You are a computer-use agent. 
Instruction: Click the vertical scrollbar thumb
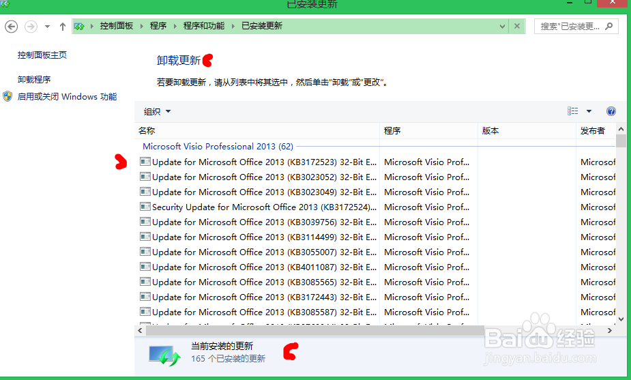click(x=621, y=141)
